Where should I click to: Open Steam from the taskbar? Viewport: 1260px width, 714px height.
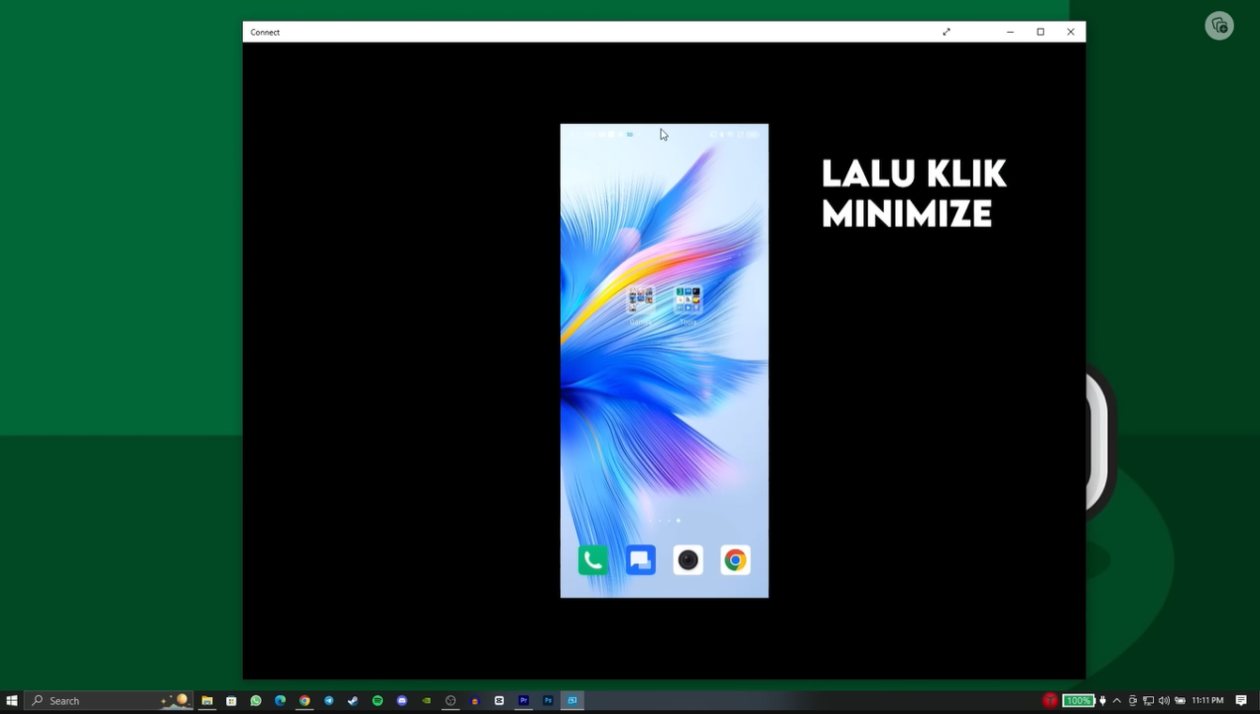point(352,700)
